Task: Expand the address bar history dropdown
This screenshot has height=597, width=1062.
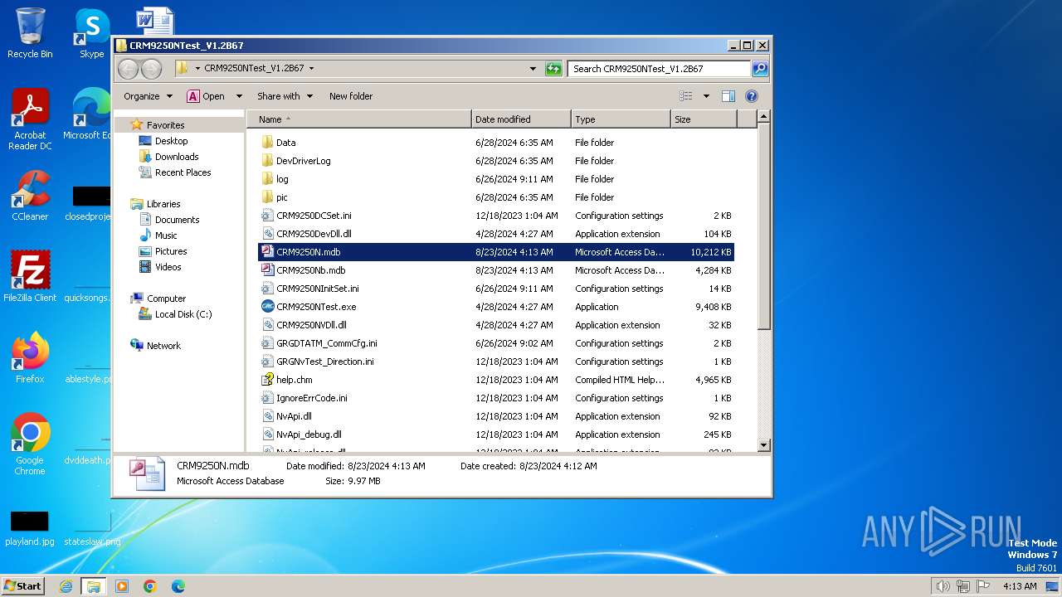Action: pyautogui.click(x=533, y=69)
